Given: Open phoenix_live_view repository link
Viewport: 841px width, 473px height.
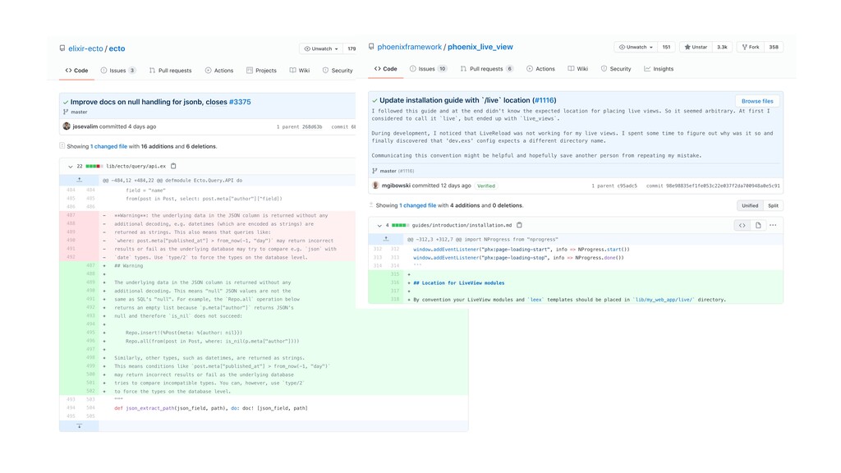Looking at the screenshot, I should click(x=480, y=47).
